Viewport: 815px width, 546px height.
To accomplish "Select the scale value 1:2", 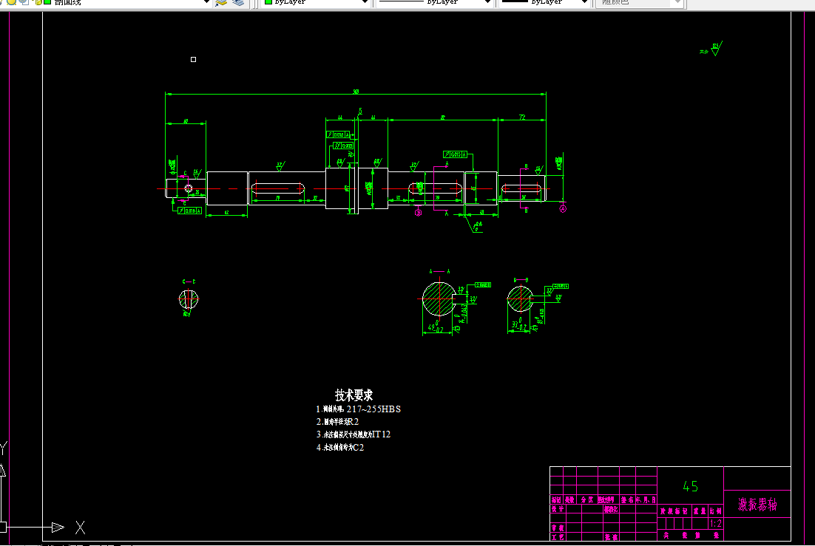I will pos(716,523).
